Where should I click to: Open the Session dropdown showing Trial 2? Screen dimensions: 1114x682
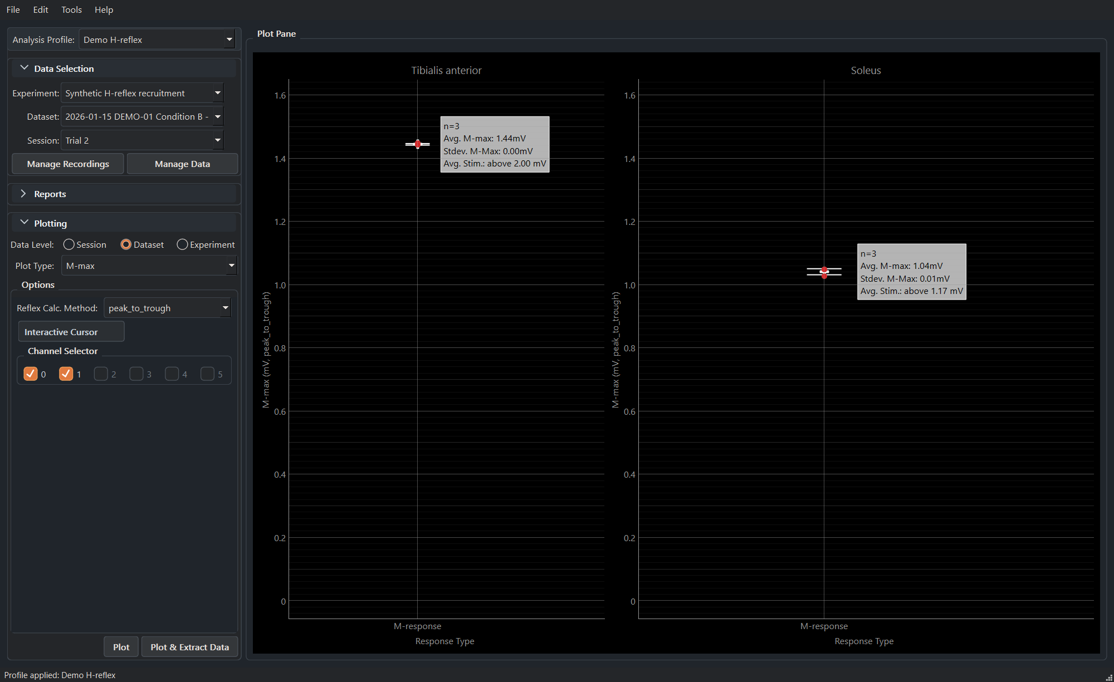(x=142, y=140)
